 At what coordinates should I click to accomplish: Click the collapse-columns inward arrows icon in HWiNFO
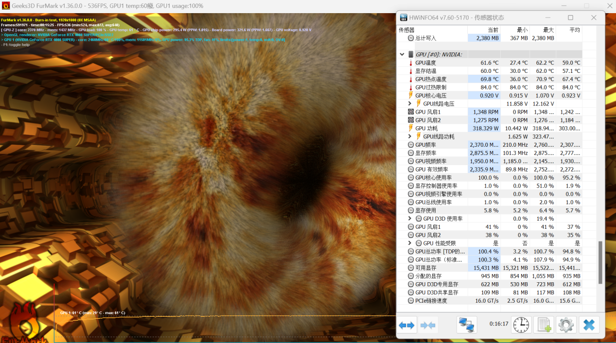point(428,325)
